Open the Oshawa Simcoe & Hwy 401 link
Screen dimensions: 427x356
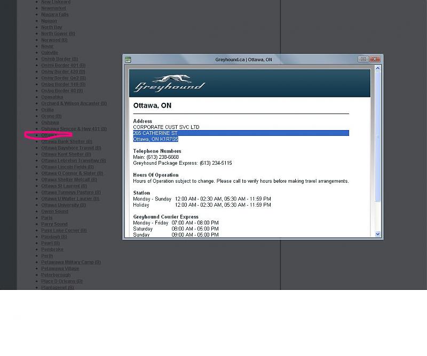pos(74,129)
